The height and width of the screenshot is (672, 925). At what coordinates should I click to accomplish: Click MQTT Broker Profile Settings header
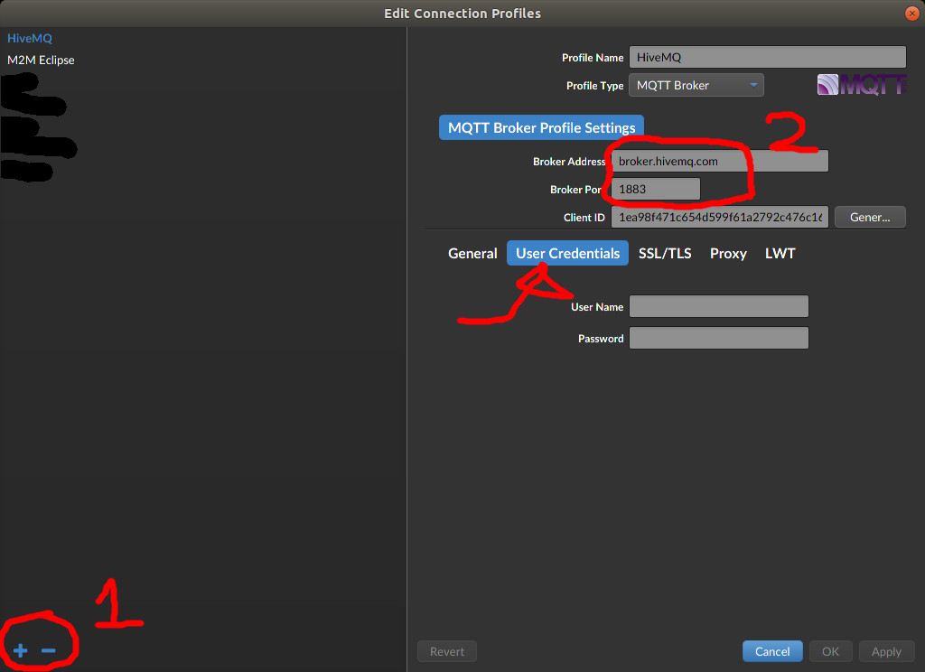542,127
